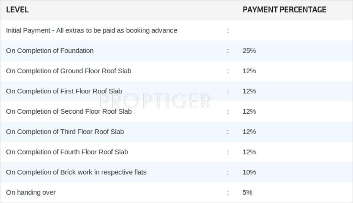Click the LEVEL column header
The height and width of the screenshot is (203, 353).
pos(17,10)
